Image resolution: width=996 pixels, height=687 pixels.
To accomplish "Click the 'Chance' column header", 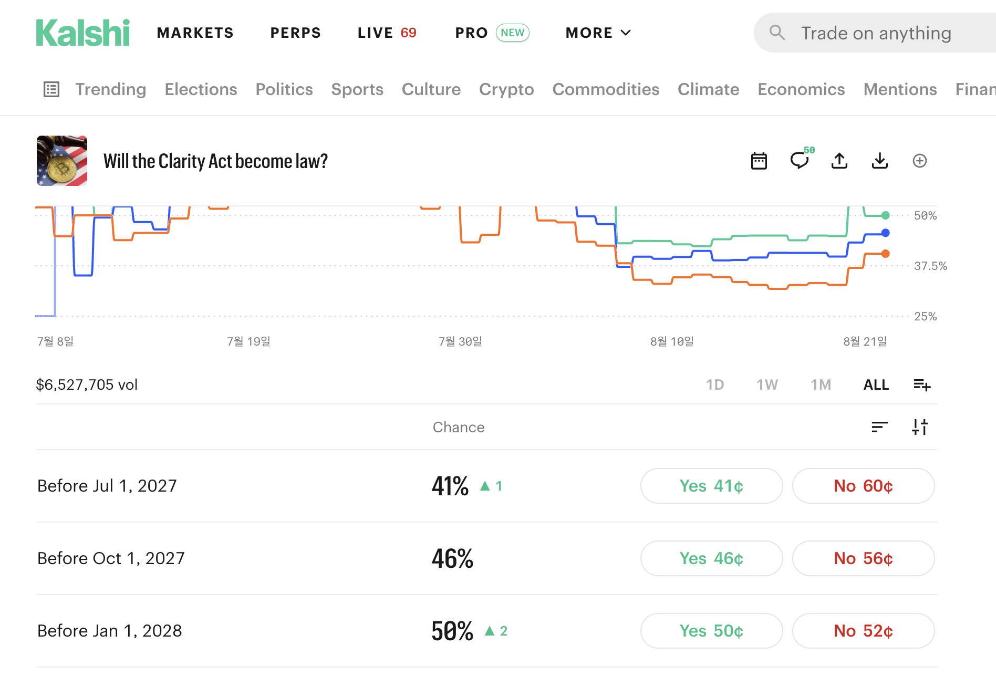I will (459, 427).
